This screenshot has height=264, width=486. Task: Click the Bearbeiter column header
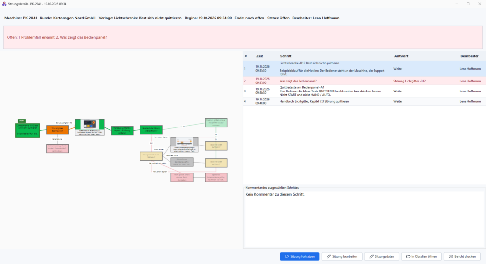(469, 56)
